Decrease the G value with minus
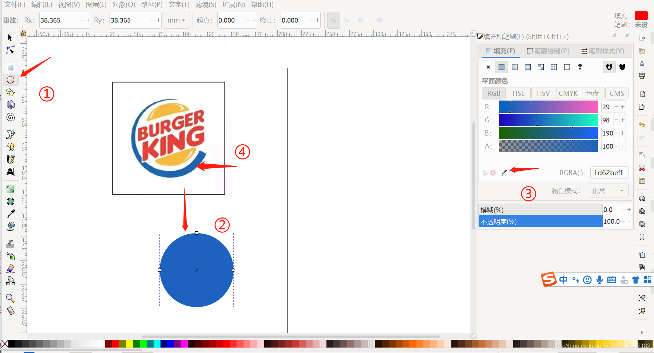Screen dimensions: 654x353 pyautogui.click(x=617, y=120)
